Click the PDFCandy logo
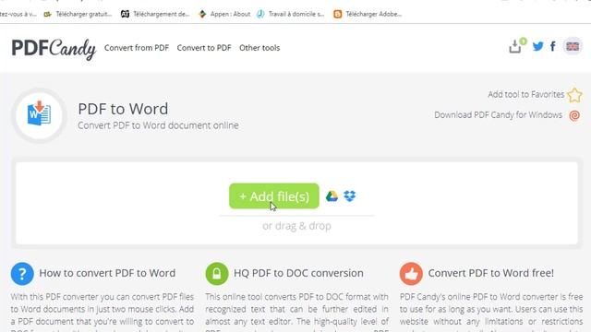591x332 pixels. (54, 49)
